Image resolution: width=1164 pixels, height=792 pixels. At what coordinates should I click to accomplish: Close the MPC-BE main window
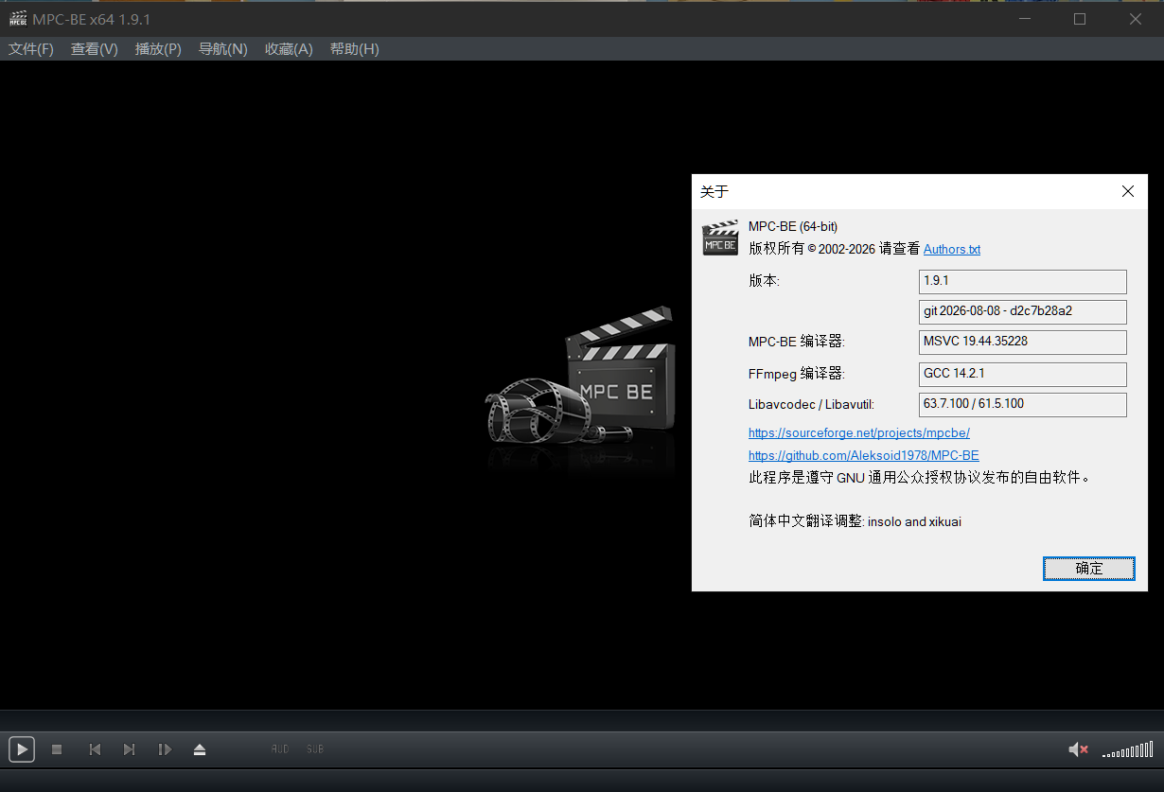click(1136, 19)
